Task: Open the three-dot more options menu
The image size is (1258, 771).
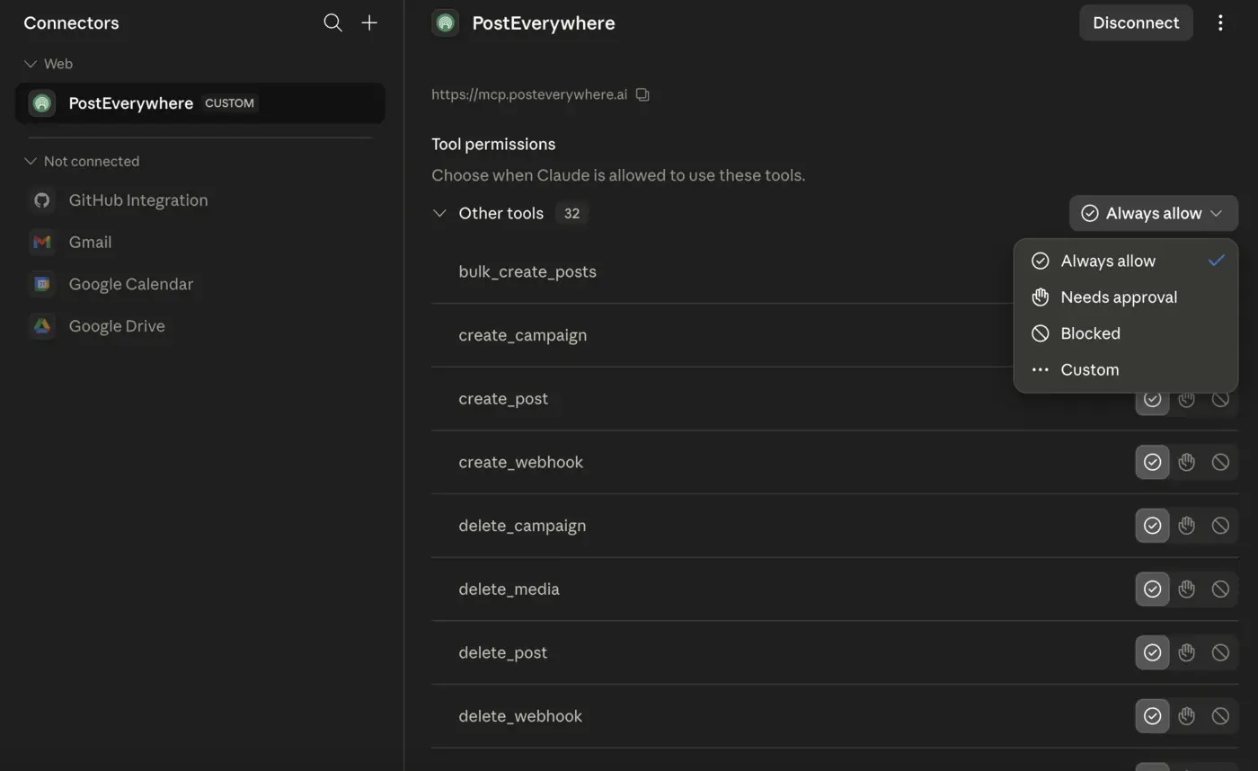Action: tap(1220, 23)
